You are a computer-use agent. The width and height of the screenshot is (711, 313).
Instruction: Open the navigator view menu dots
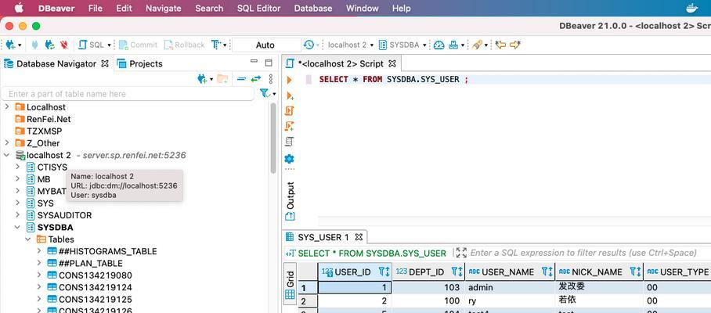pos(271,79)
